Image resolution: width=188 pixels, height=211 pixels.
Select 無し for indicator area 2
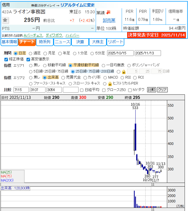[x=31, y=78]
